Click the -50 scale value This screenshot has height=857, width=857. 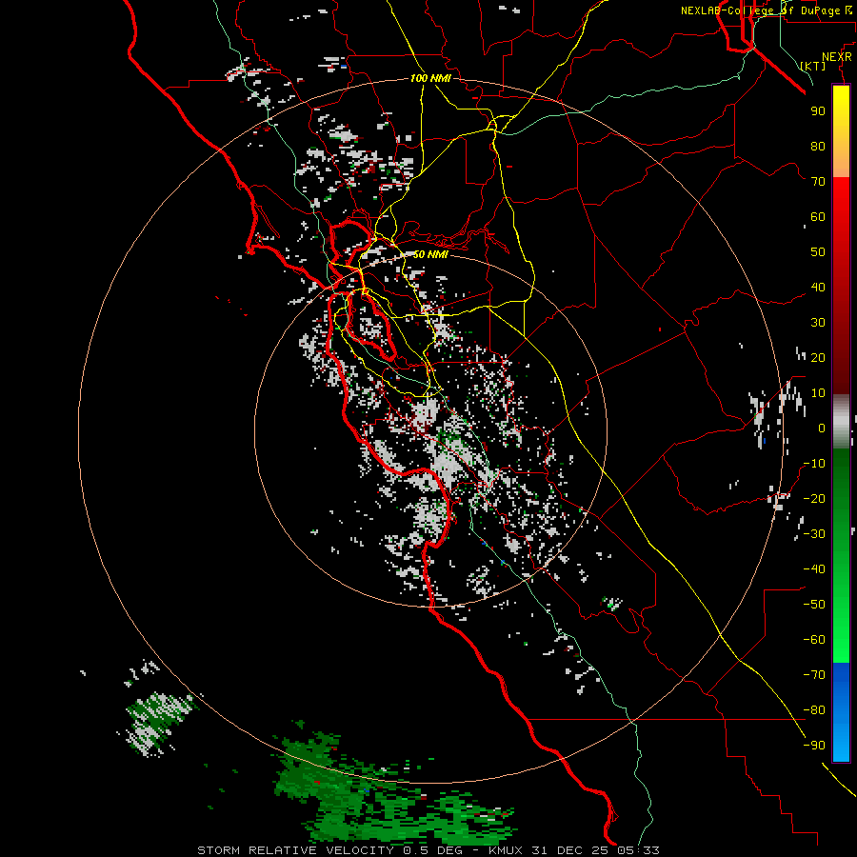(814, 604)
